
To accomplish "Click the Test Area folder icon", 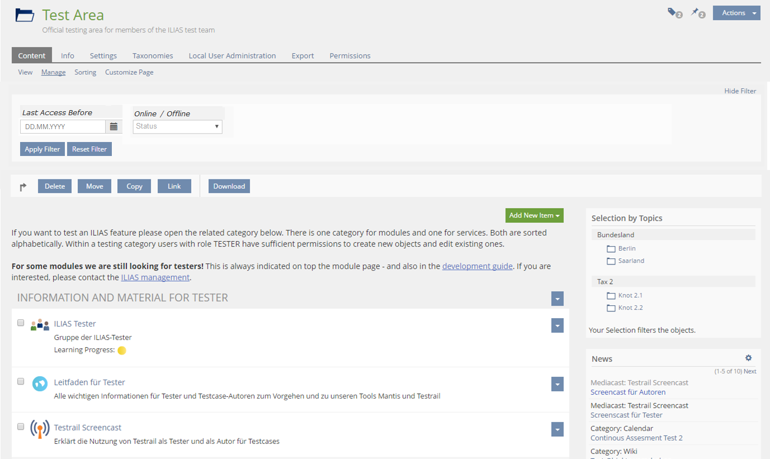I will coord(25,15).
